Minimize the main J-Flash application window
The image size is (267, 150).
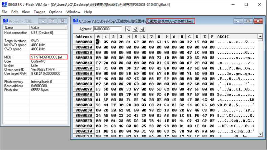point(233,4)
